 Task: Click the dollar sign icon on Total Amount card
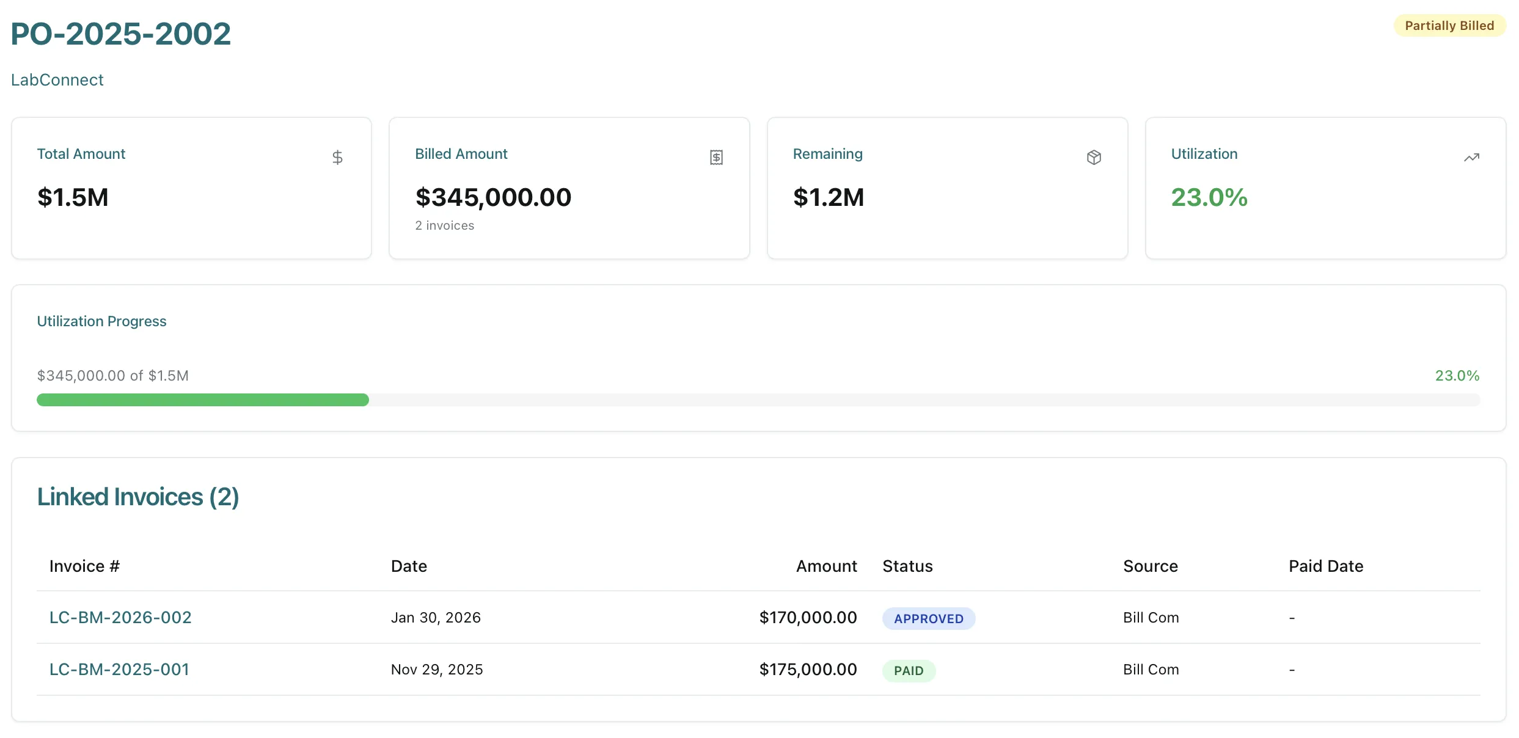point(339,157)
